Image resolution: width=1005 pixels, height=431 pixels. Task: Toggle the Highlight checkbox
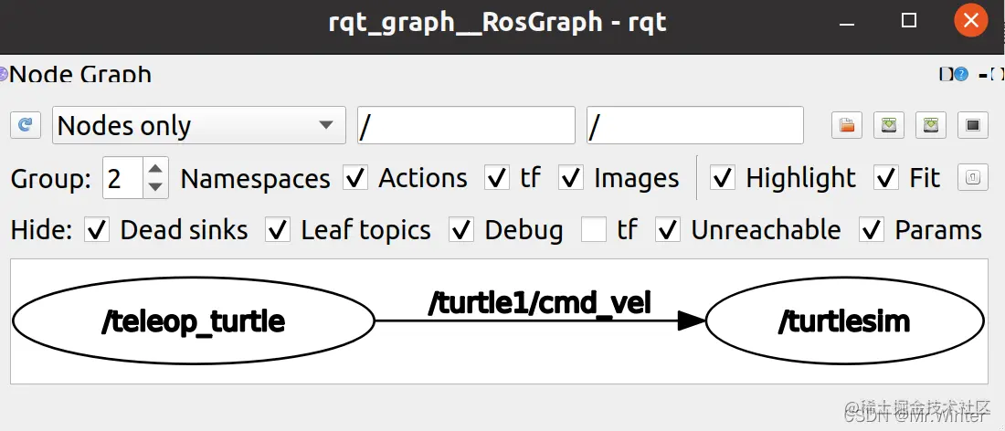point(723,177)
